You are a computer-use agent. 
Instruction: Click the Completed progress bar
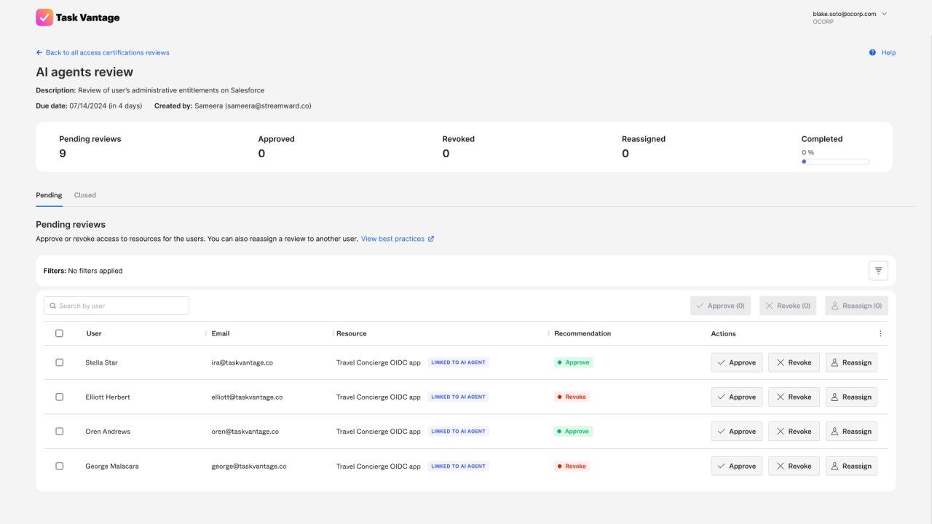(x=834, y=161)
